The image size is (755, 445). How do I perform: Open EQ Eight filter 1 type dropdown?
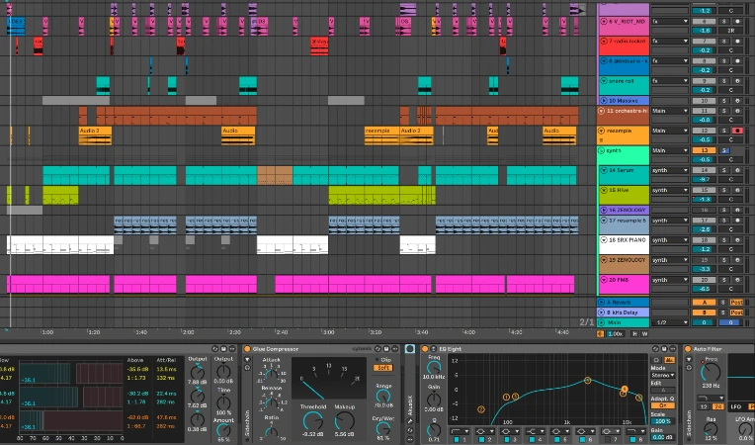460,431
